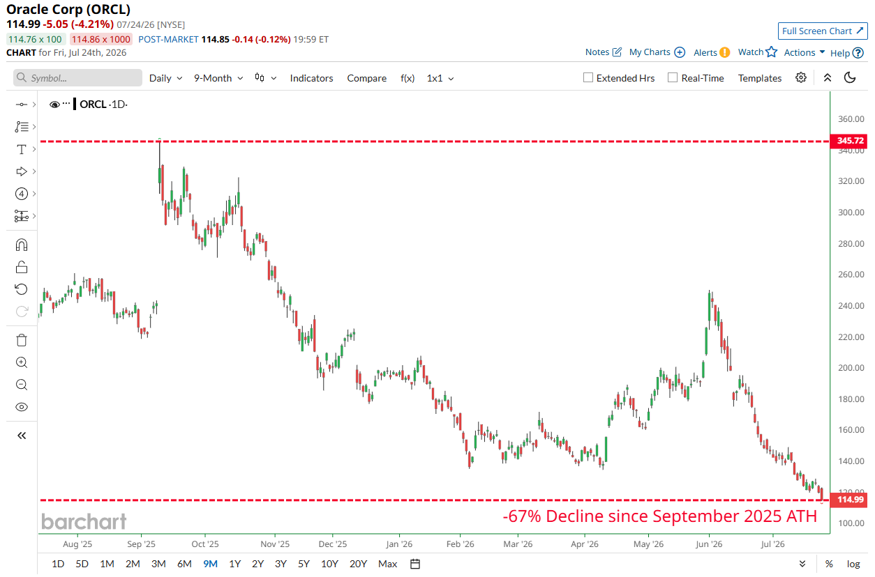Image resolution: width=875 pixels, height=577 pixels.
Task: Select the Max time range
Action: 387,564
